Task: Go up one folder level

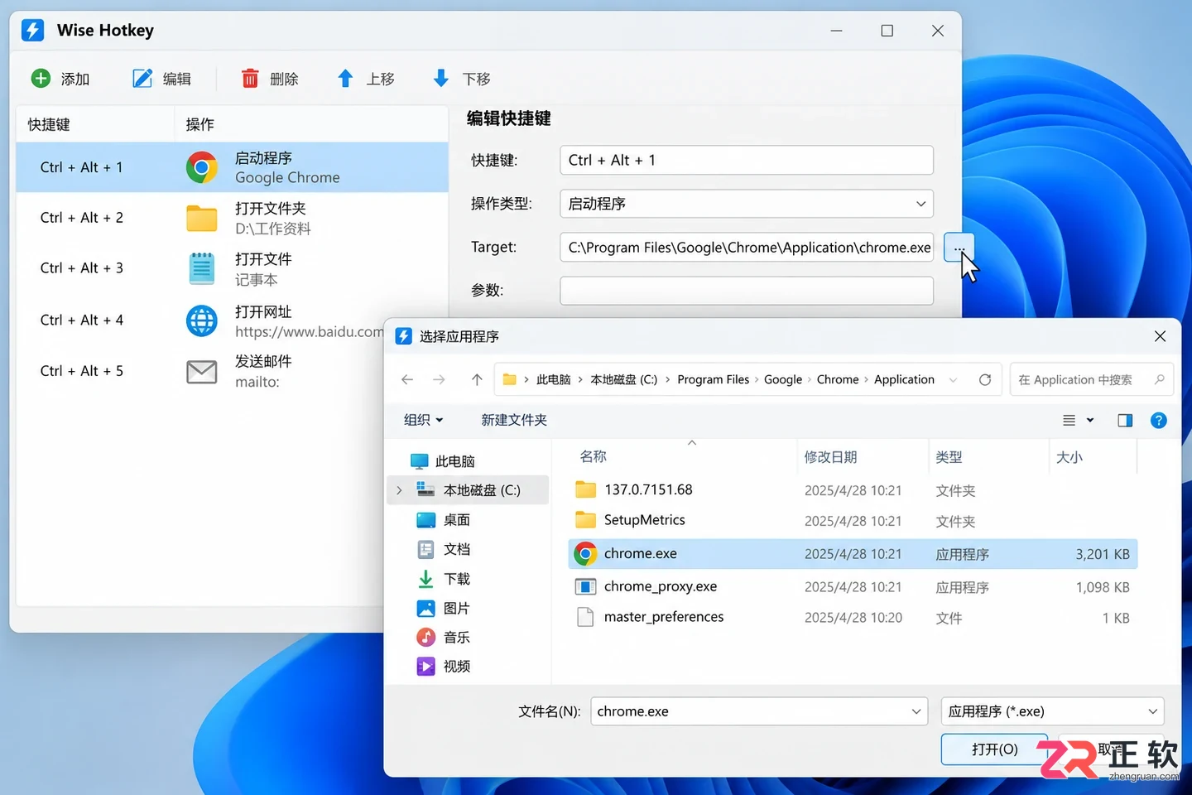Action: [x=477, y=379]
